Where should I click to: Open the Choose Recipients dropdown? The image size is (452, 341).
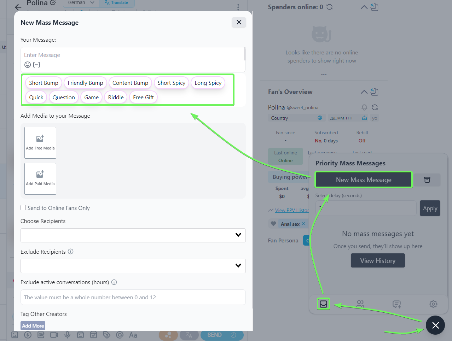click(133, 235)
